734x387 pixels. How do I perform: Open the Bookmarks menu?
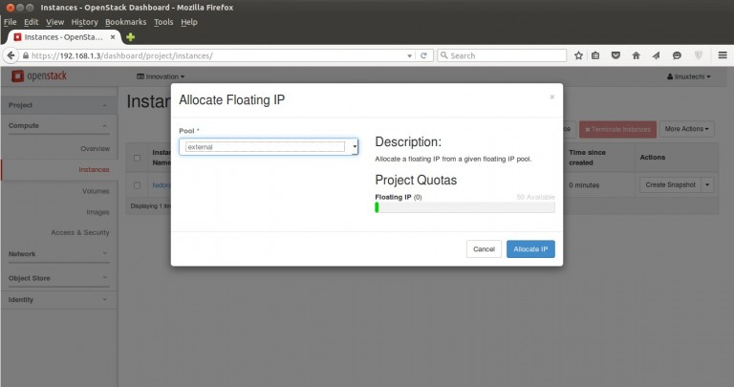[x=126, y=21]
